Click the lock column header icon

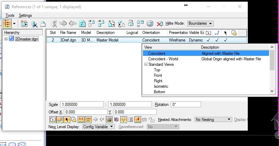click(234, 33)
